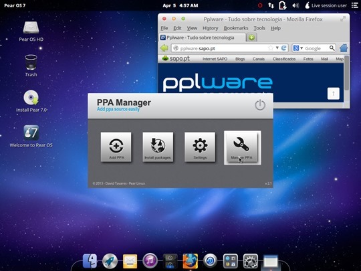The image size is (361, 271).
Task: Click the Pear OS 7 top-left label
Action: (x=15, y=5)
